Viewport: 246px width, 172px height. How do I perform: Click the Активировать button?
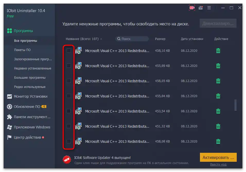[x=218, y=157]
